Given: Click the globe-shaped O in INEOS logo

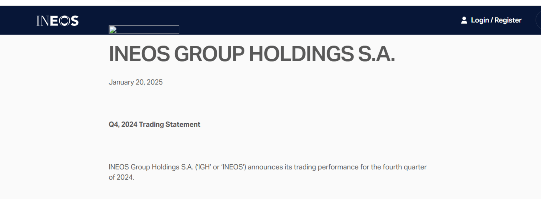Looking at the screenshot, I should point(64,21).
